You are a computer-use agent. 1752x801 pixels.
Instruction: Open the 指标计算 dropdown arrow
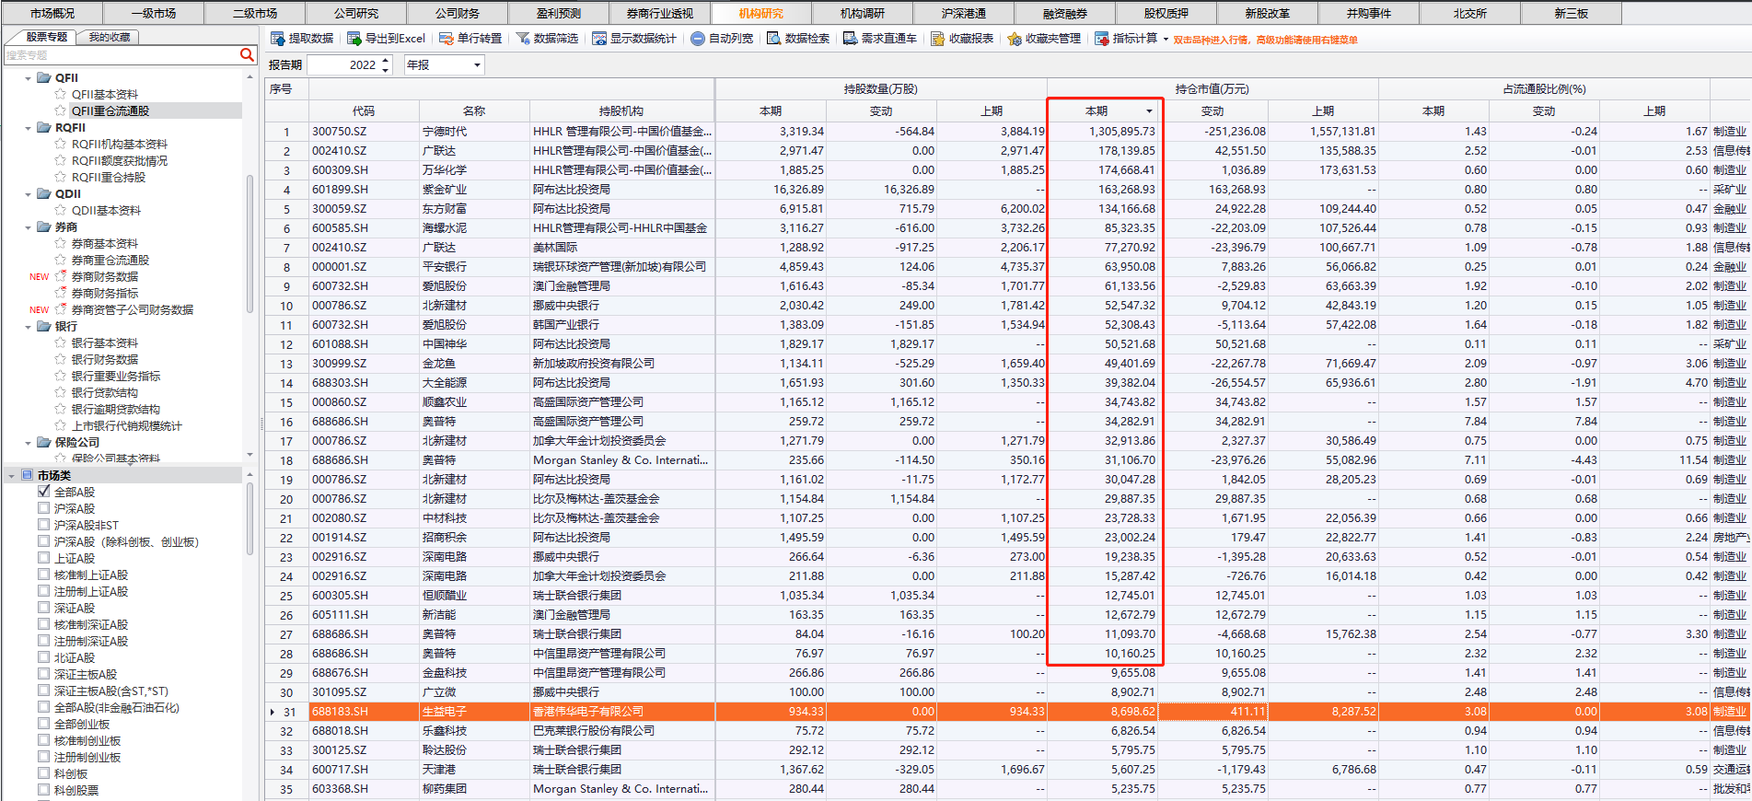1166,39
